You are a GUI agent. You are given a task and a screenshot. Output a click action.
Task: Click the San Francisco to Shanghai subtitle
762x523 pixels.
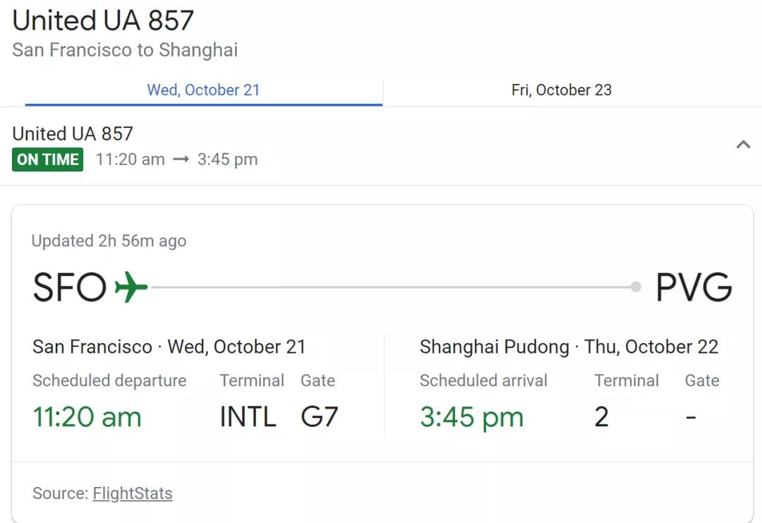coord(125,50)
